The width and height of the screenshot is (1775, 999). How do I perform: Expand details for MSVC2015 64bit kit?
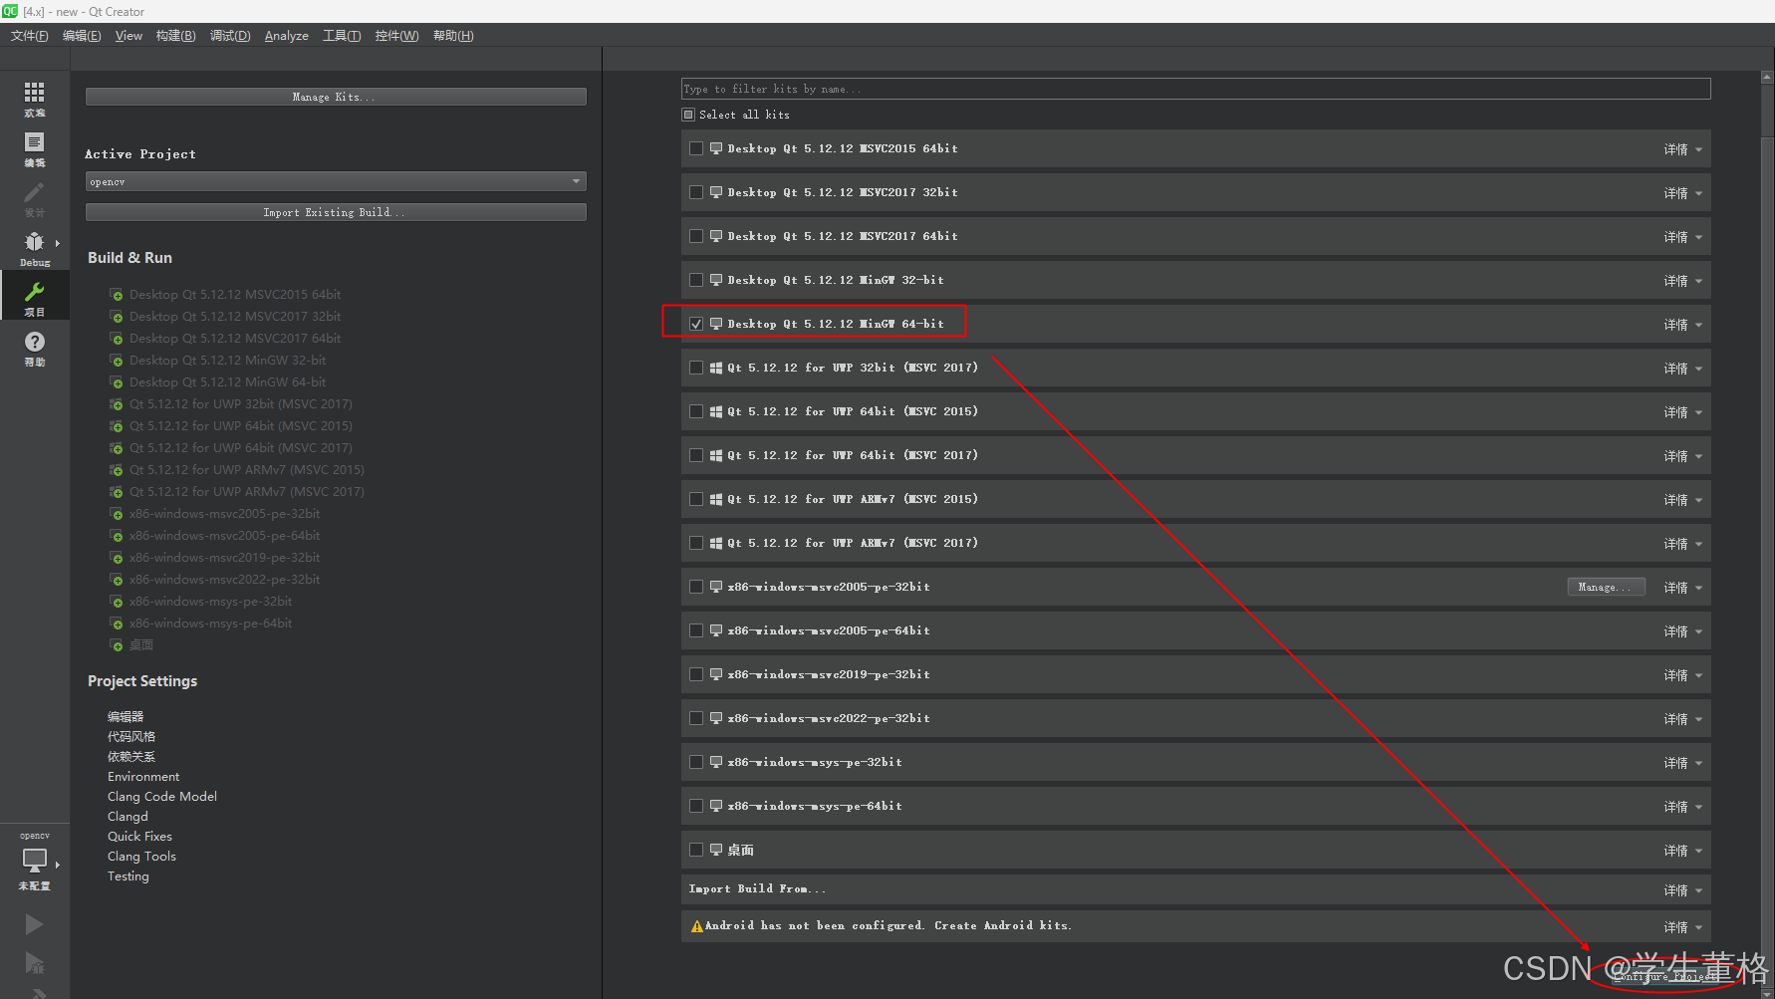[x=1682, y=149]
